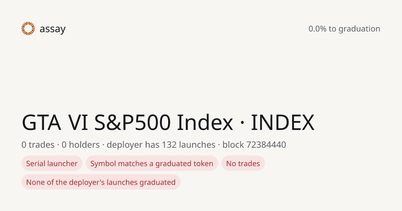Select the Serial launcher tag

pos(52,163)
